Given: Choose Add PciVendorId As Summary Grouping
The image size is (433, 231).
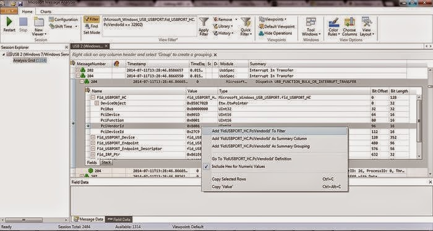Looking at the screenshot, I should tap(275, 146).
